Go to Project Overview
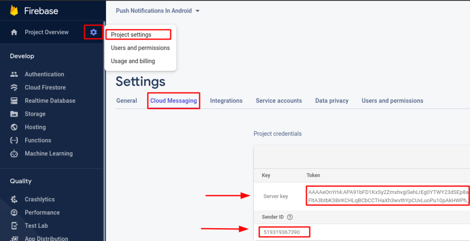470x241 pixels. point(47,32)
